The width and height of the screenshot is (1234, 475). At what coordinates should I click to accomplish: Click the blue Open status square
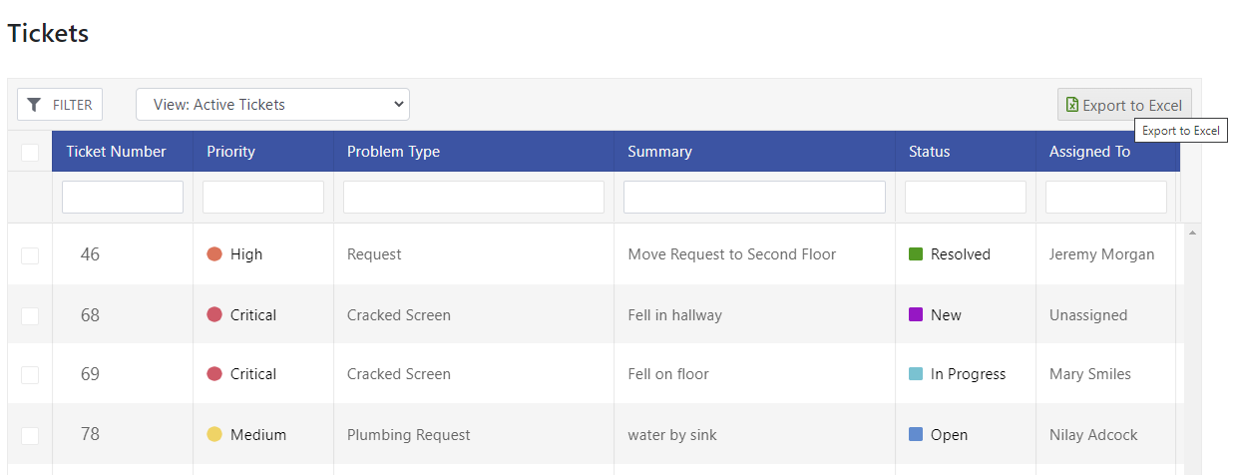916,434
